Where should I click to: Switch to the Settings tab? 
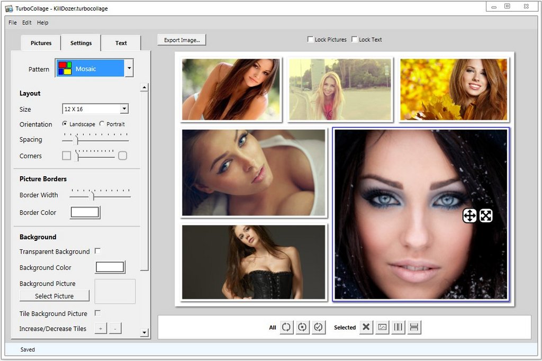[x=81, y=43]
